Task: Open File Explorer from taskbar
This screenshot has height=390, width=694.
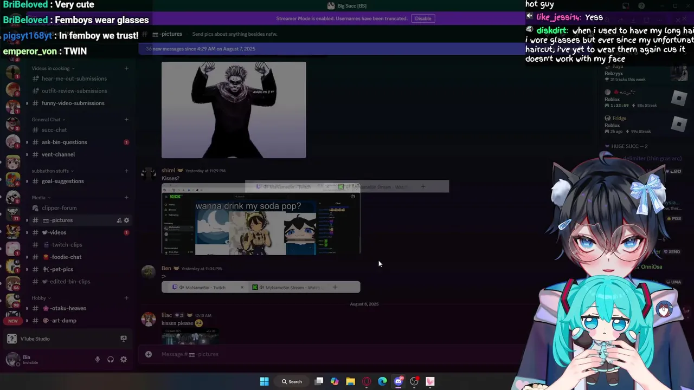Action: 351,381
